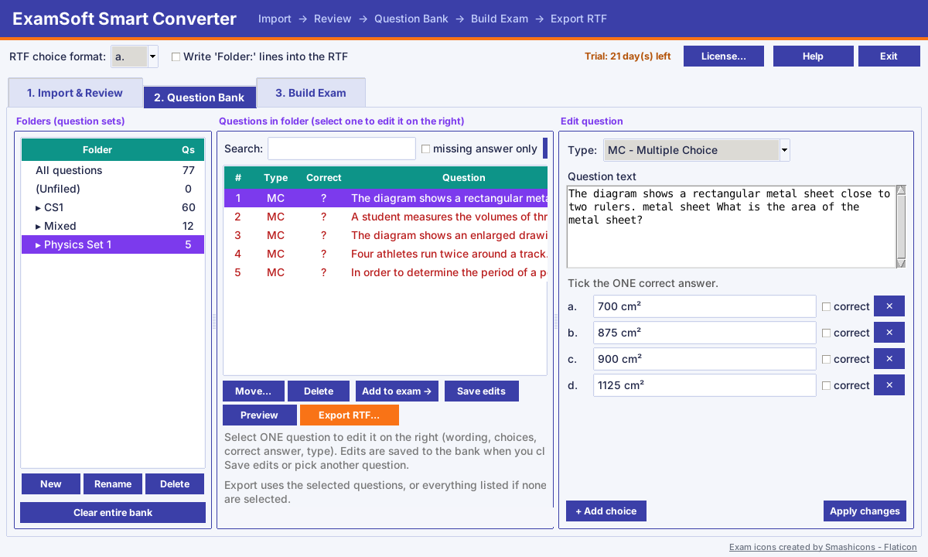The width and height of the screenshot is (928, 557).
Task: Select the All questions folder row
Action: pos(113,170)
